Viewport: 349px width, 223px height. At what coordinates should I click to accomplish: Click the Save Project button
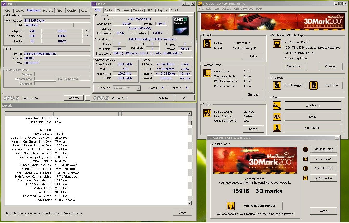click(323, 159)
